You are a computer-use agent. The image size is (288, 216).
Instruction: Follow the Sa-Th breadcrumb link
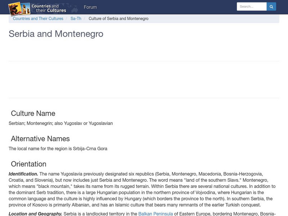point(76,18)
